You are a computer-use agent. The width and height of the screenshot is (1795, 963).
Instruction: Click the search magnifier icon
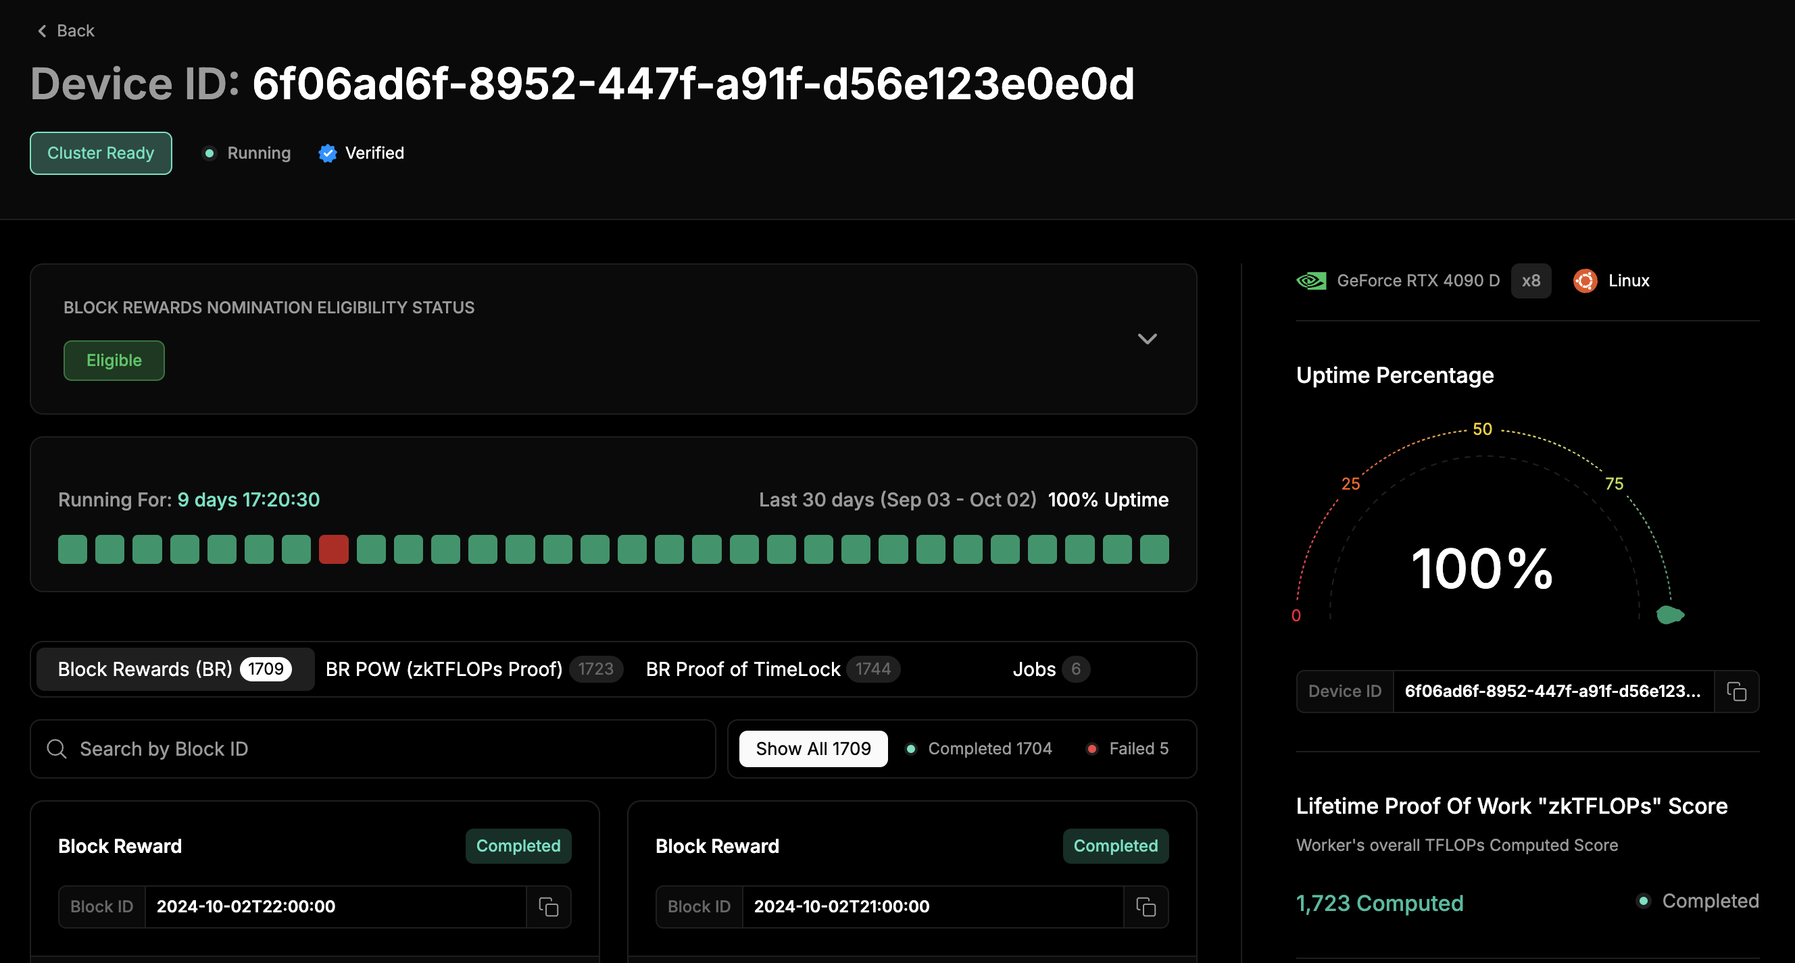(x=57, y=748)
